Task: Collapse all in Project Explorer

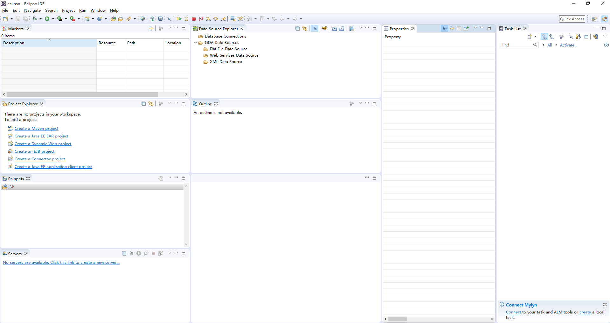Action: tap(143, 104)
